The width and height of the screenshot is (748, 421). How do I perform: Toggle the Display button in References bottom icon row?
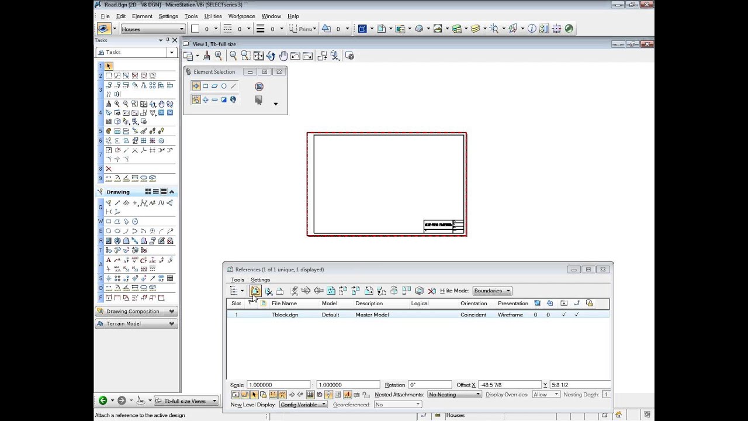(236, 395)
